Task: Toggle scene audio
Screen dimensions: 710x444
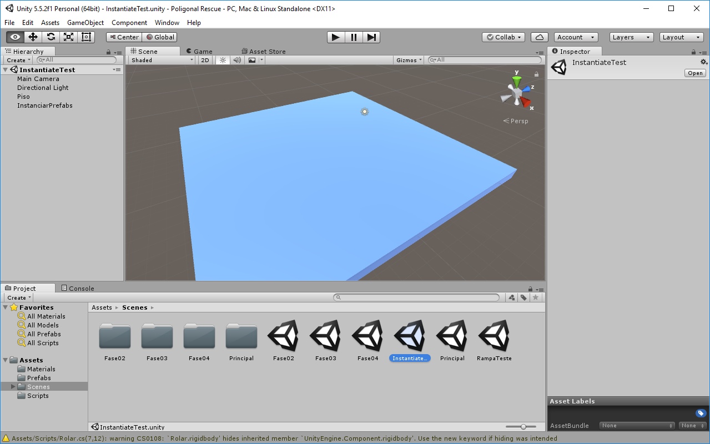Action: [x=237, y=60]
